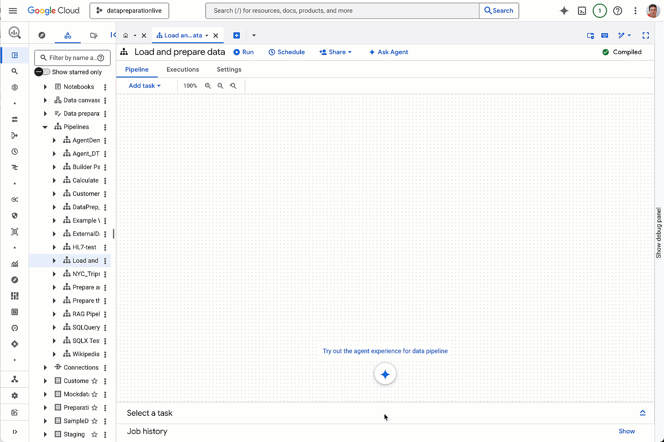The width and height of the screenshot is (664, 442).
Task: Click the Gemini sparkle icon in top bar
Action: point(564,11)
